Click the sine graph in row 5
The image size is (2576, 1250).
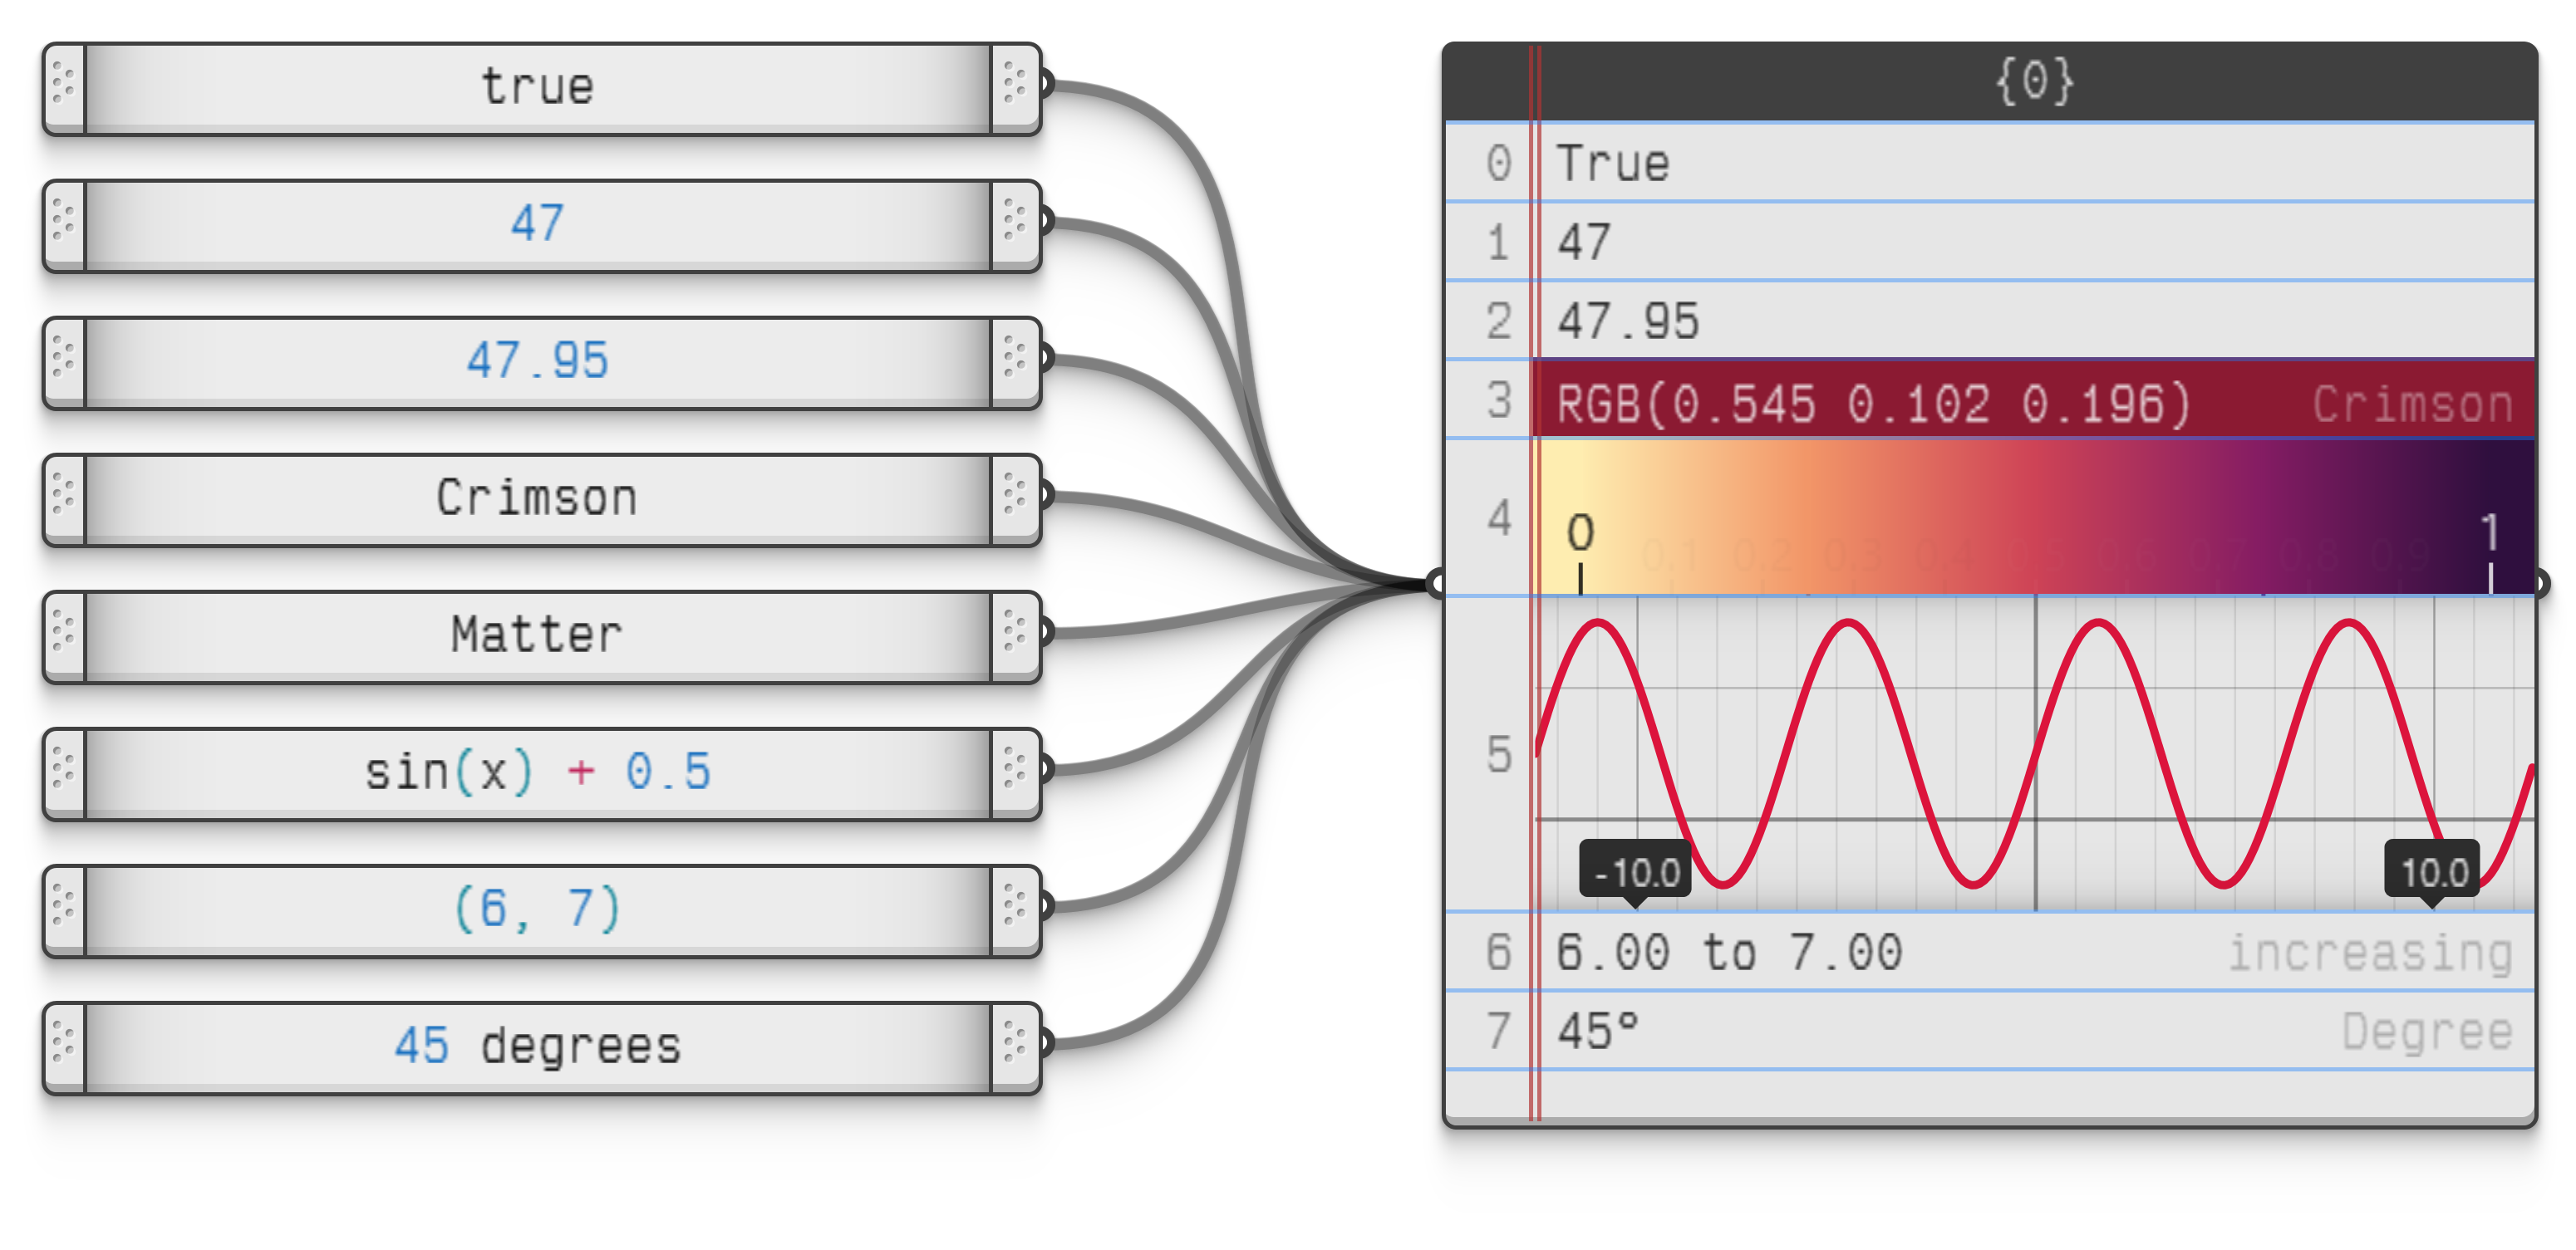click(x=2034, y=754)
